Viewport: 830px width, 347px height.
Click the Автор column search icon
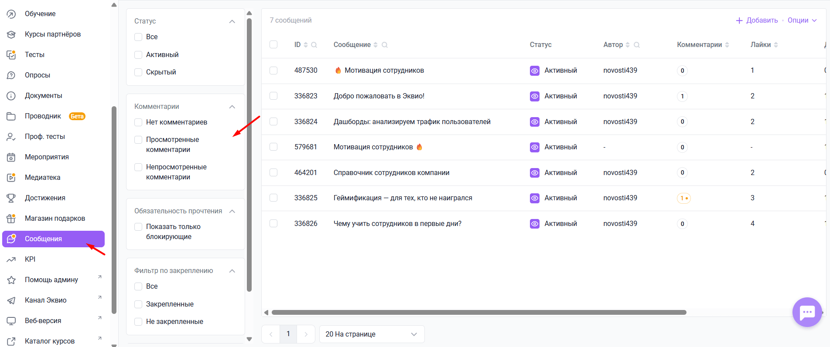click(x=637, y=45)
